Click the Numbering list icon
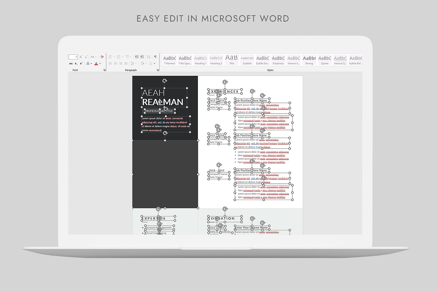 coord(119,57)
